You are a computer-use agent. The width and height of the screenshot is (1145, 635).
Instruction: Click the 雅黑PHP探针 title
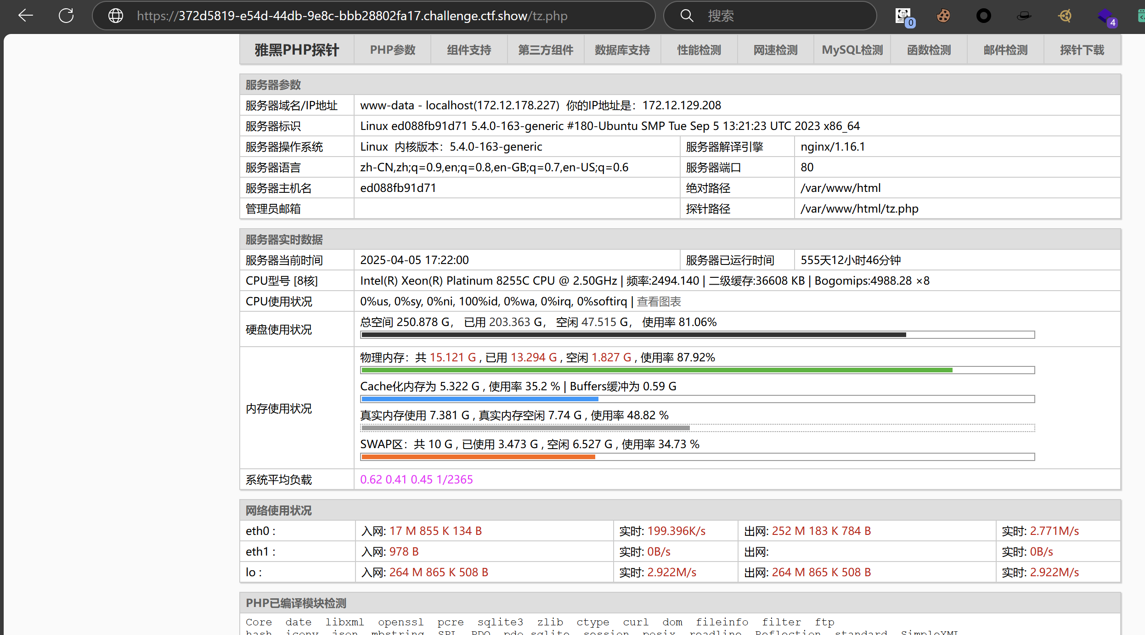(297, 50)
